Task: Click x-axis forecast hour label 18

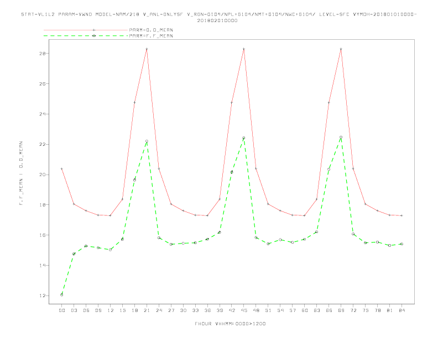Action: (x=134, y=310)
